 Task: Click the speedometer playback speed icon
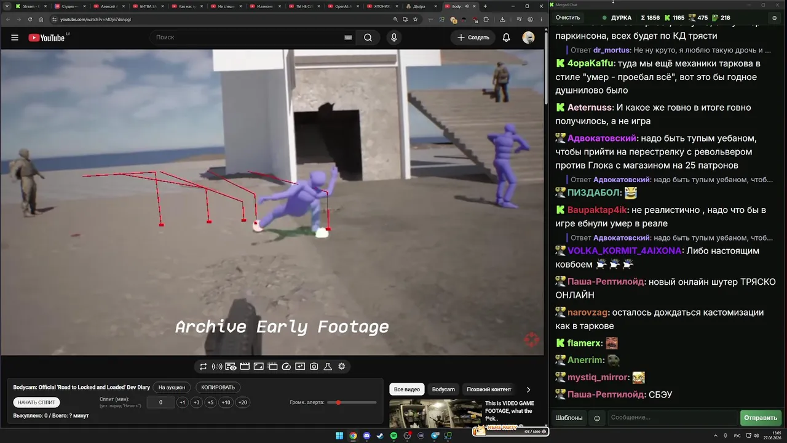click(x=286, y=367)
